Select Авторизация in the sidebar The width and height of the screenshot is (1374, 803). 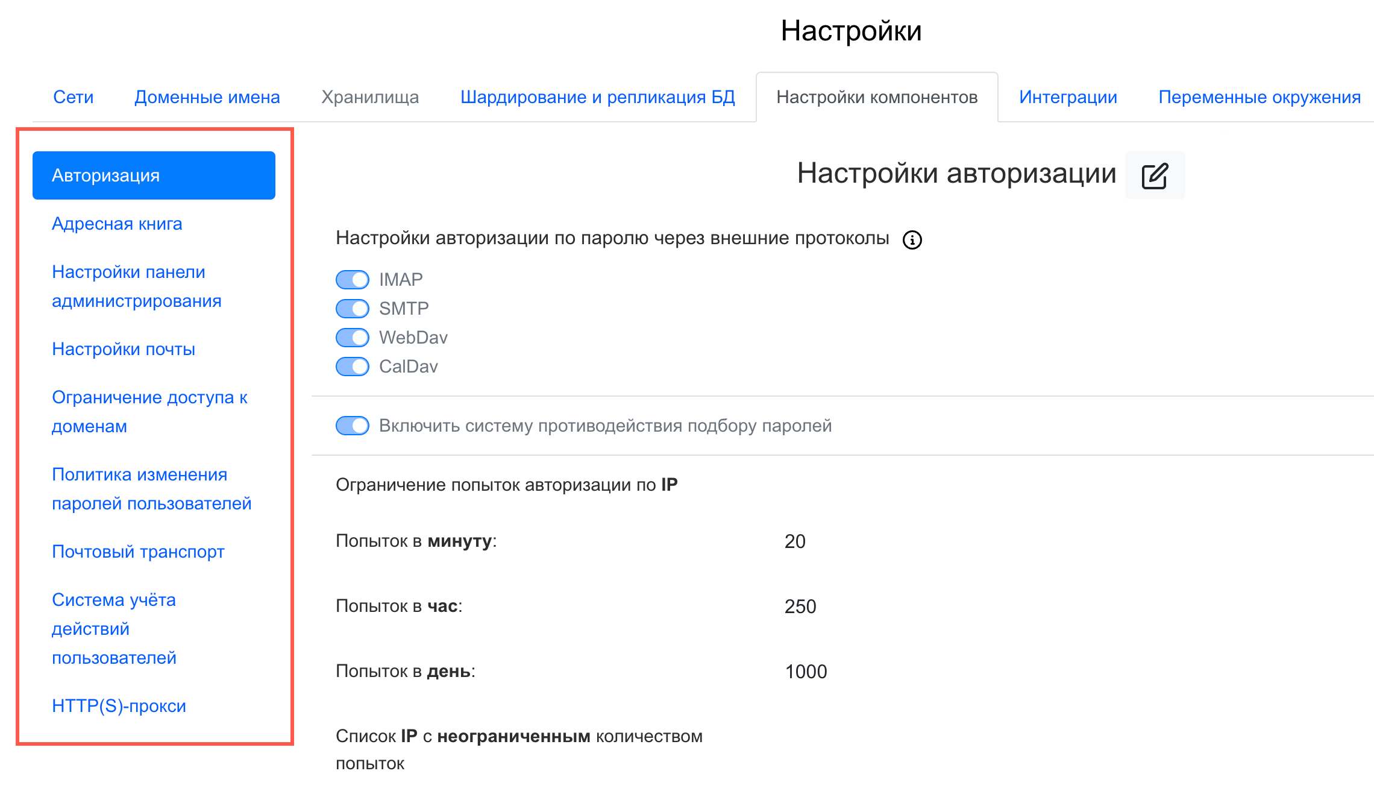[154, 175]
